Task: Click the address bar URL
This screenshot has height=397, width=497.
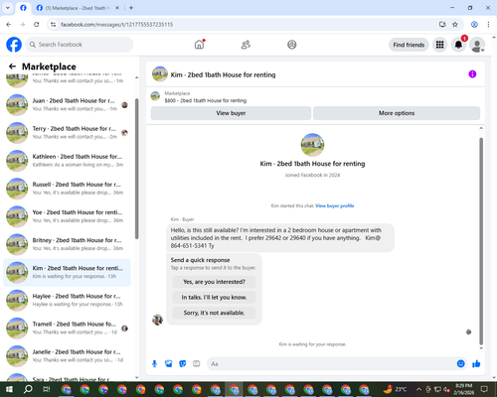Action: tap(116, 25)
